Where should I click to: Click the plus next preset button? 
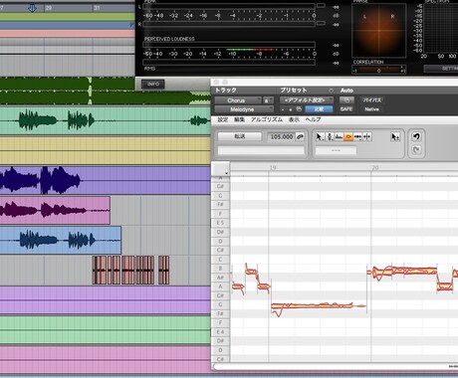[x=291, y=109]
